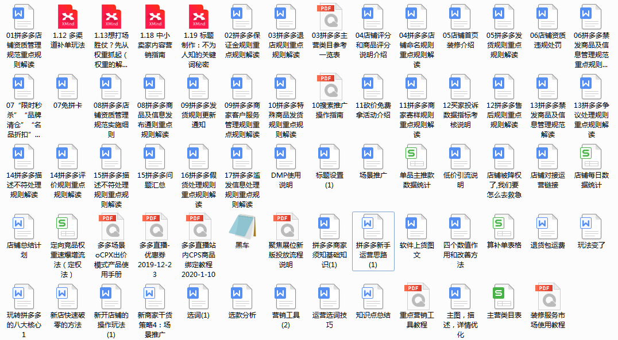The height and width of the screenshot is (340, 618).
Task: Click the file name 12拼多多售后规则重点规则解读
Action: pos(504,115)
